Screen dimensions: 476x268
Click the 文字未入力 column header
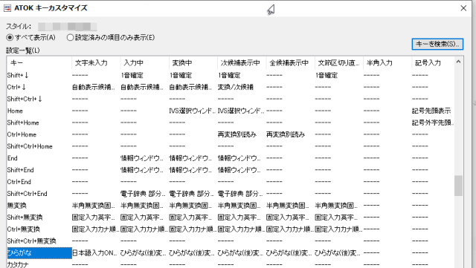point(96,63)
